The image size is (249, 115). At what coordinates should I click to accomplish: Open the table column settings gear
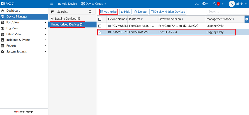(x=247, y=19)
